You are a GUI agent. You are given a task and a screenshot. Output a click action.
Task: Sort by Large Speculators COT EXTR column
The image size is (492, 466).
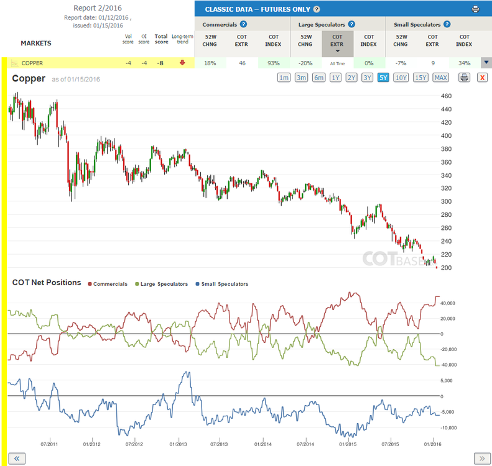[337, 43]
